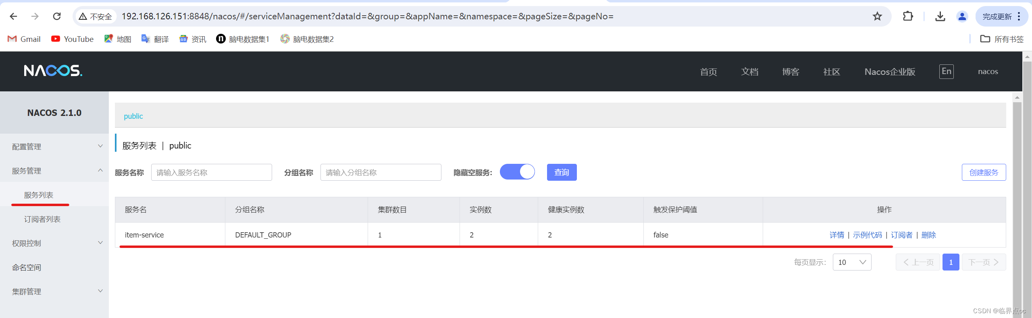Go to 首页 in top navigation
This screenshot has width=1032, height=318.
click(x=708, y=72)
